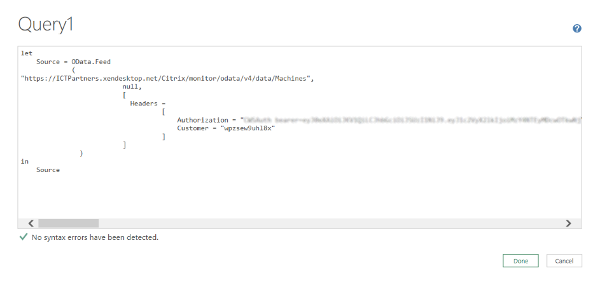Click the 'Source = OData.Feed' line
The width and height of the screenshot is (600, 285).
[x=73, y=62]
